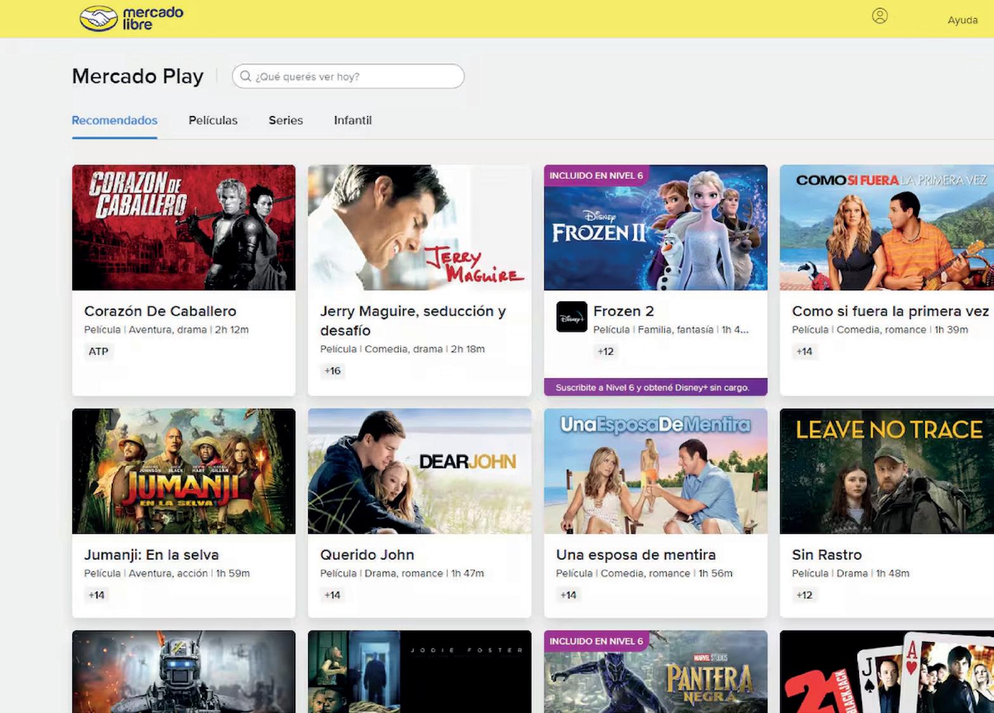This screenshot has width=994, height=713.
Task: Click the +12 rating badge on Sin Rastro
Action: click(x=804, y=595)
